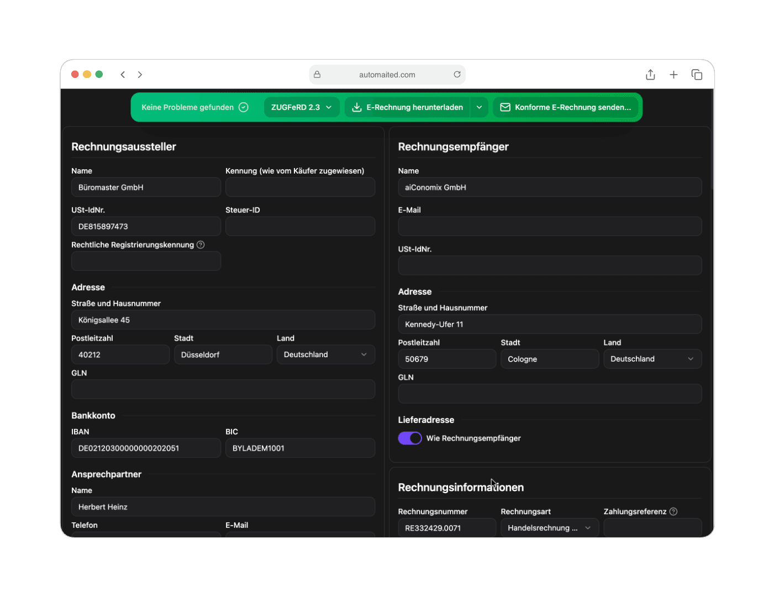Open the Rechnungsart Handelsrechnung dropdown
Viewport: 774px width, 597px height.
[549, 528]
